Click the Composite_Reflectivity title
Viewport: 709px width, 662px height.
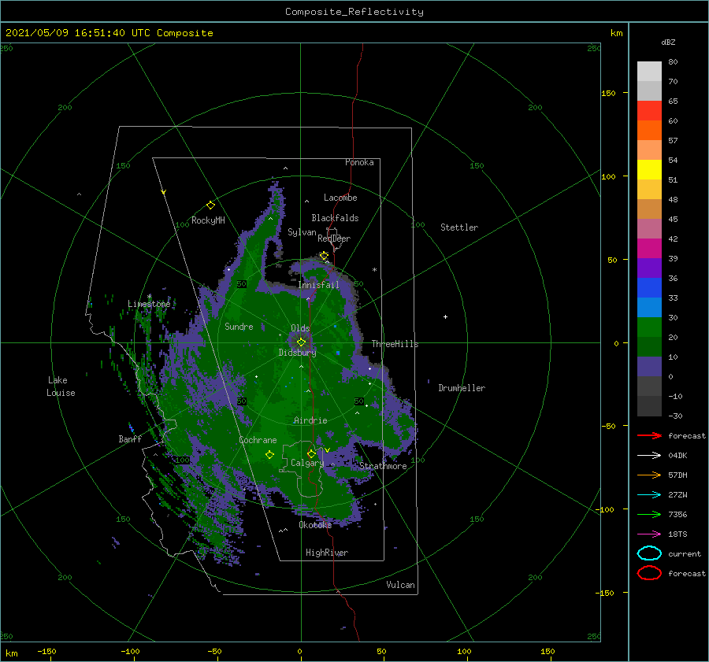[x=354, y=12]
